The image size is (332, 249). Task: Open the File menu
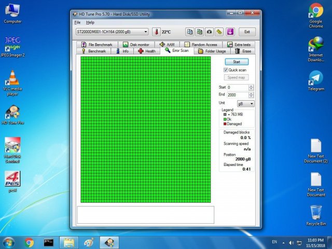pos(77,22)
